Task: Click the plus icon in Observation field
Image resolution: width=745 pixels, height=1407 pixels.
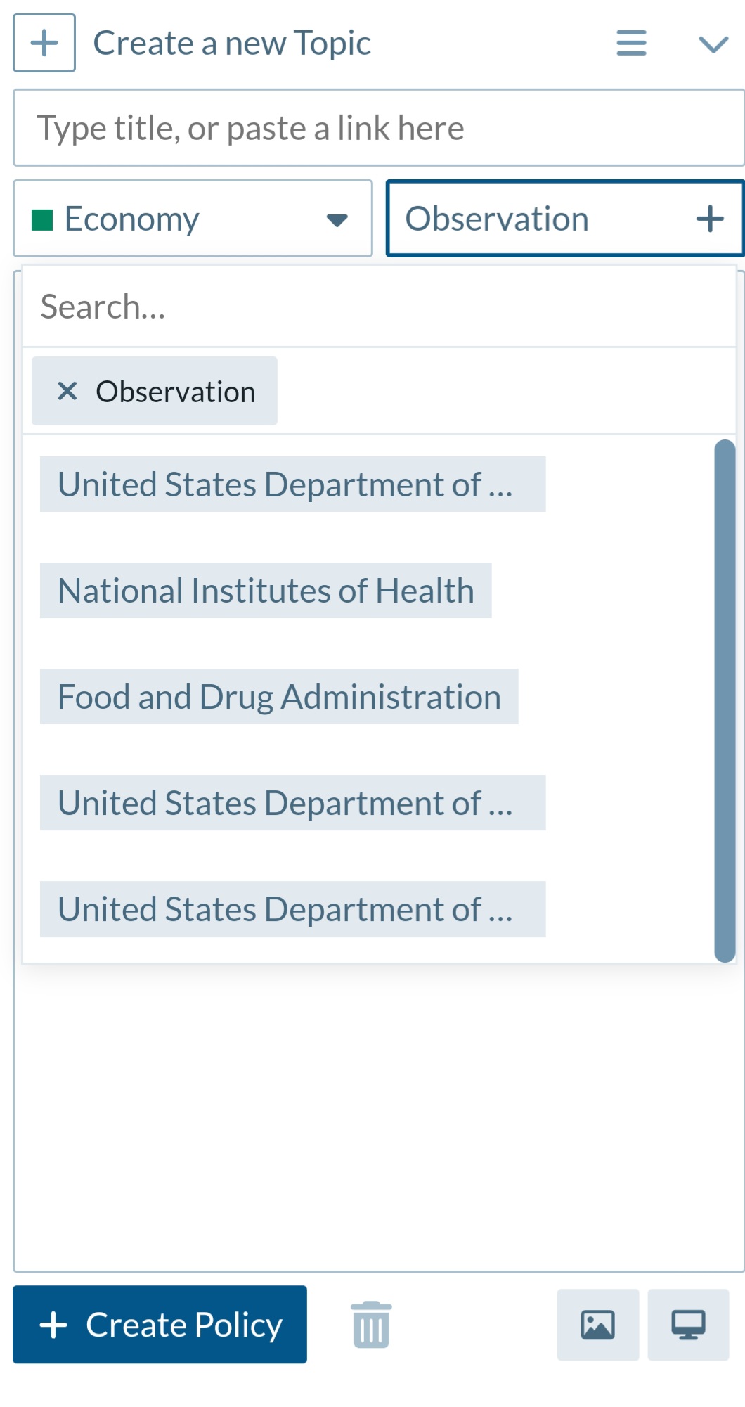Action: pos(710,219)
